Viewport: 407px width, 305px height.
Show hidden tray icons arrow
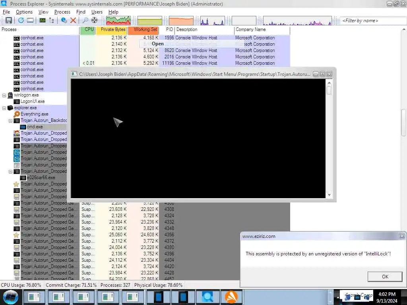[x=338, y=297]
